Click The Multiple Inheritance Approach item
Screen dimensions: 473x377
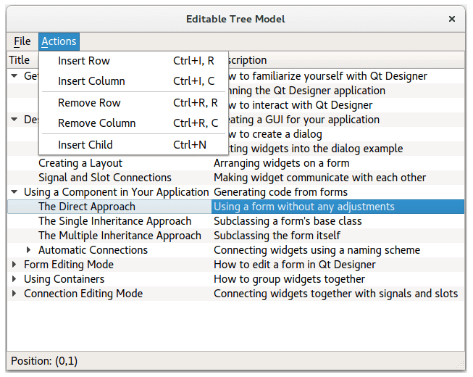tap(120, 236)
